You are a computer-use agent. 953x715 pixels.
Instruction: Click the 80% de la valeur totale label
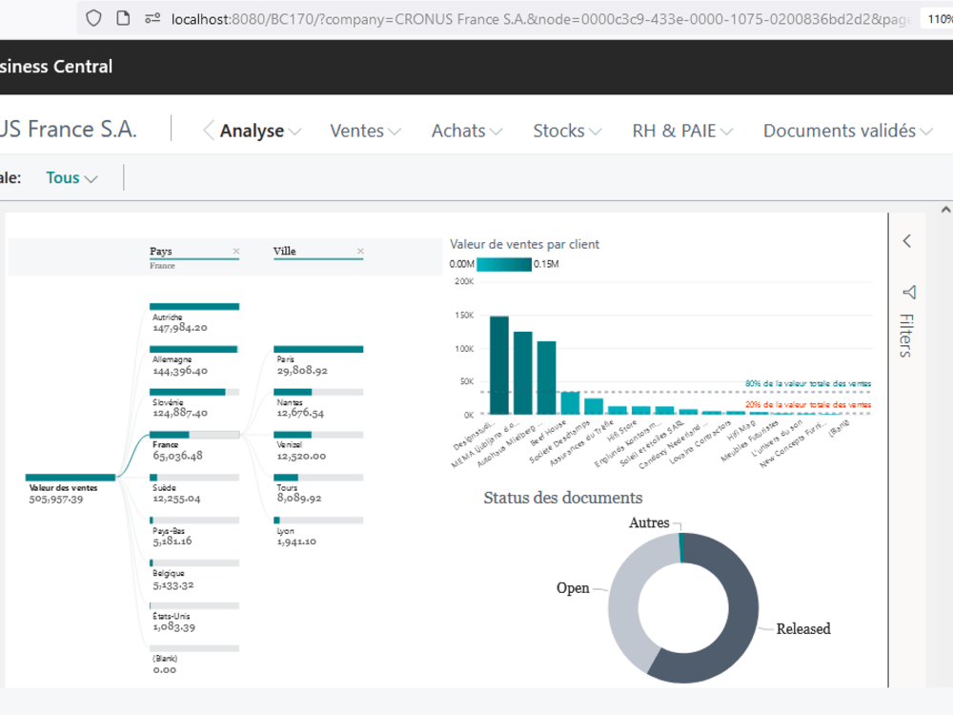tap(808, 383)
